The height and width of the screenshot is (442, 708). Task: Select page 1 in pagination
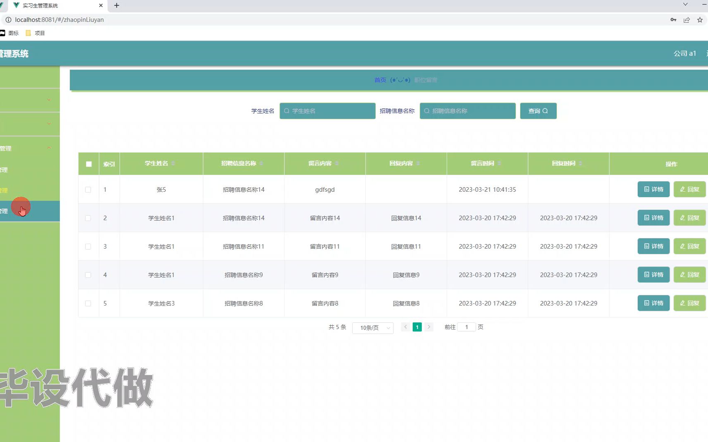click(417, 327)
